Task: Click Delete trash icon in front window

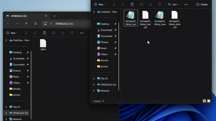Action: click(160, 5)
